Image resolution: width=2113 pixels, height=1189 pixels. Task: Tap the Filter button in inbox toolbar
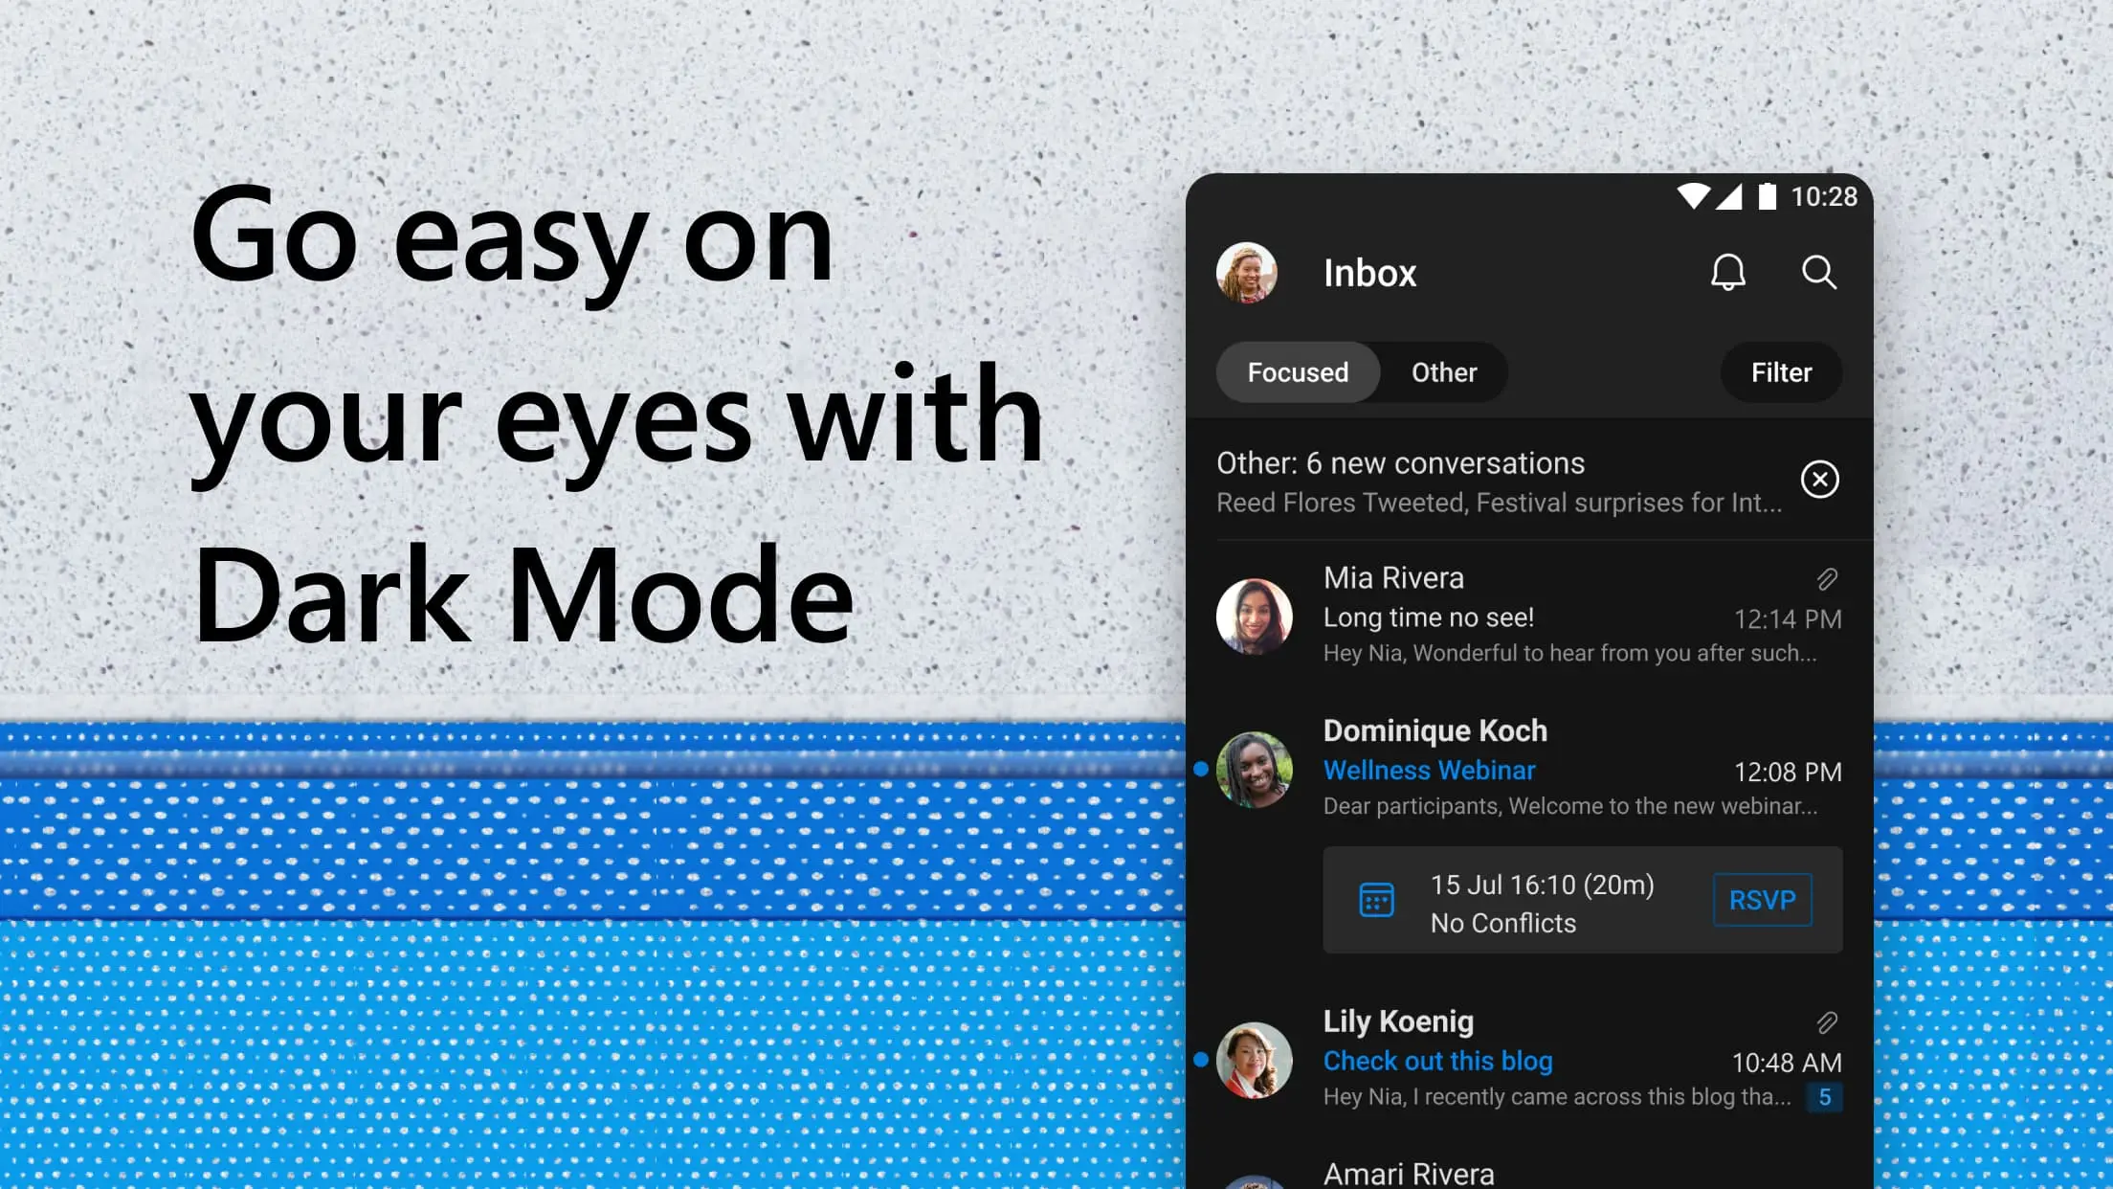pyautogui.click(x=1782, y=371)
